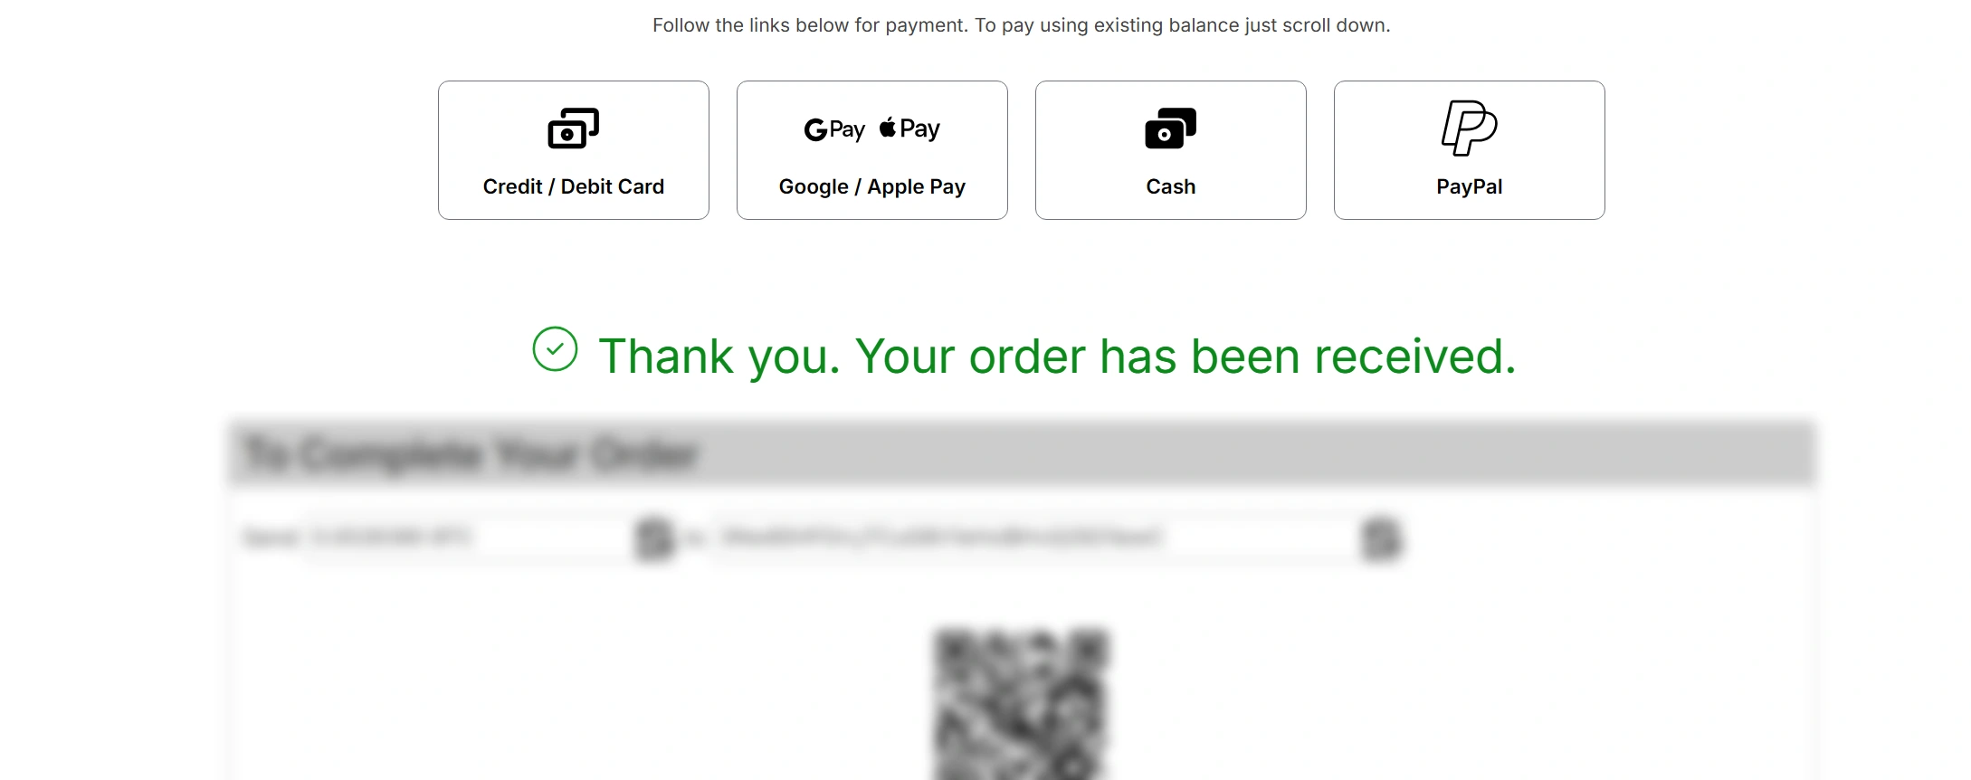Copy the blurred send amount using its icon
Viewport: 1971px width, 780px height.
655,538
